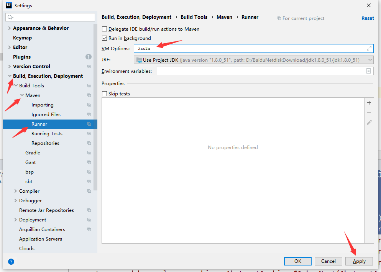Open Build Tools via the breadcrumb
This screenshot has height=272, width=381.
(194, 17)
